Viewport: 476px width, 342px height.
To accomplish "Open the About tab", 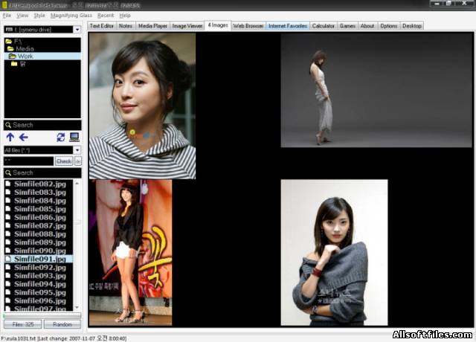I will (x=367, y=26).
